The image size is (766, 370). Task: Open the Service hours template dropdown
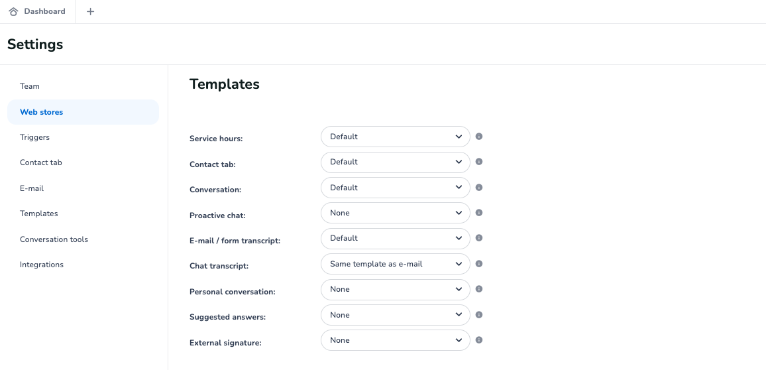(395, 137)
